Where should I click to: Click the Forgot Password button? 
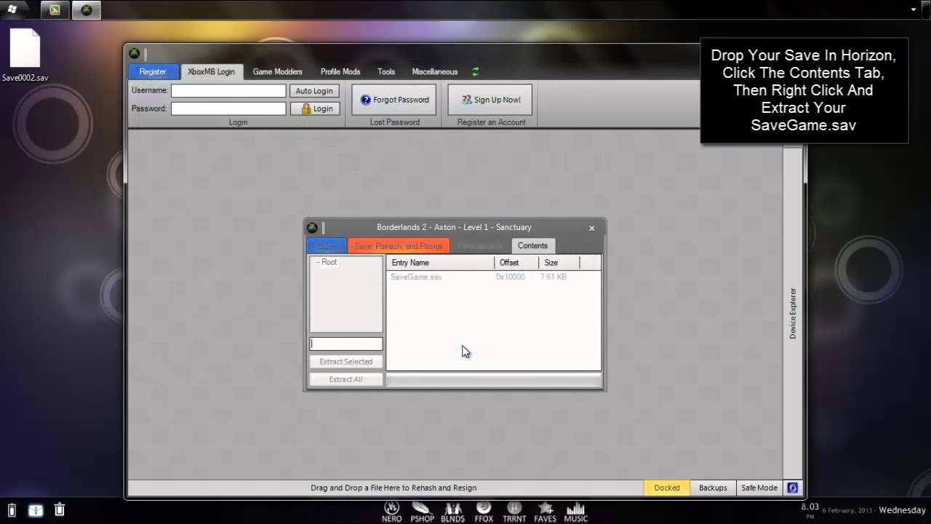coord(394,100)
